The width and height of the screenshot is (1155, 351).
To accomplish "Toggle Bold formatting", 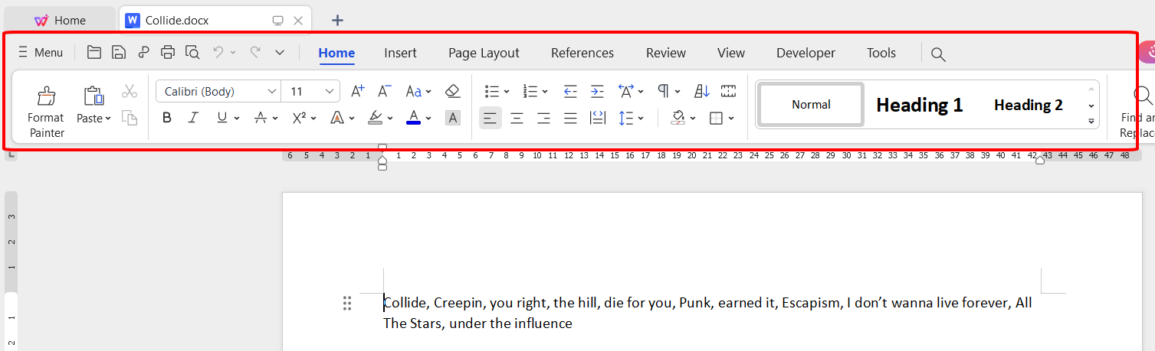I will pyautogui.click(x=167, y=118).
